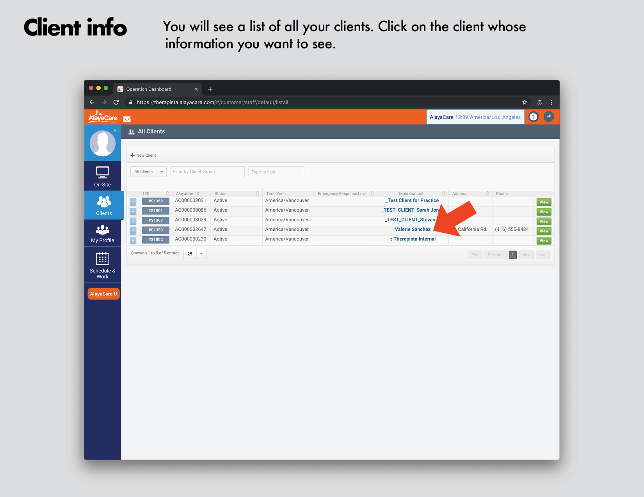Click View for _TEST_CLIENT_Steven row
Viewport: 644px width, 497px height.
[544, 221]
